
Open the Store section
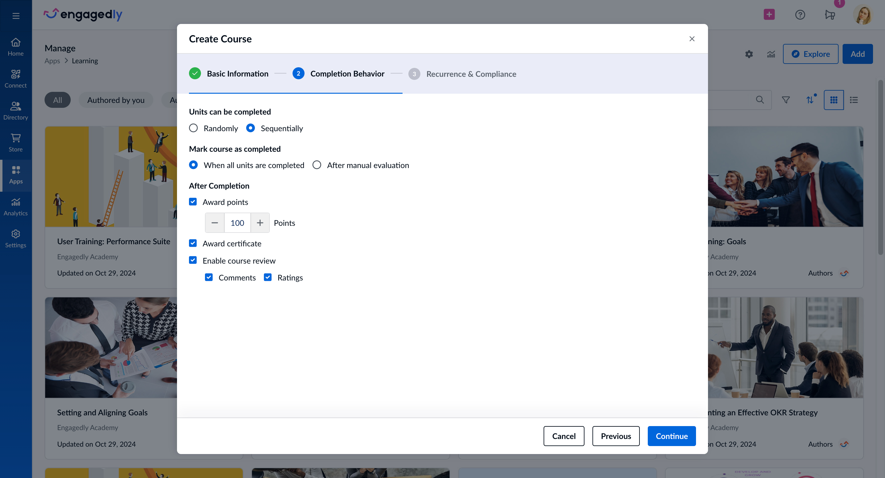(x=16, y=143)
